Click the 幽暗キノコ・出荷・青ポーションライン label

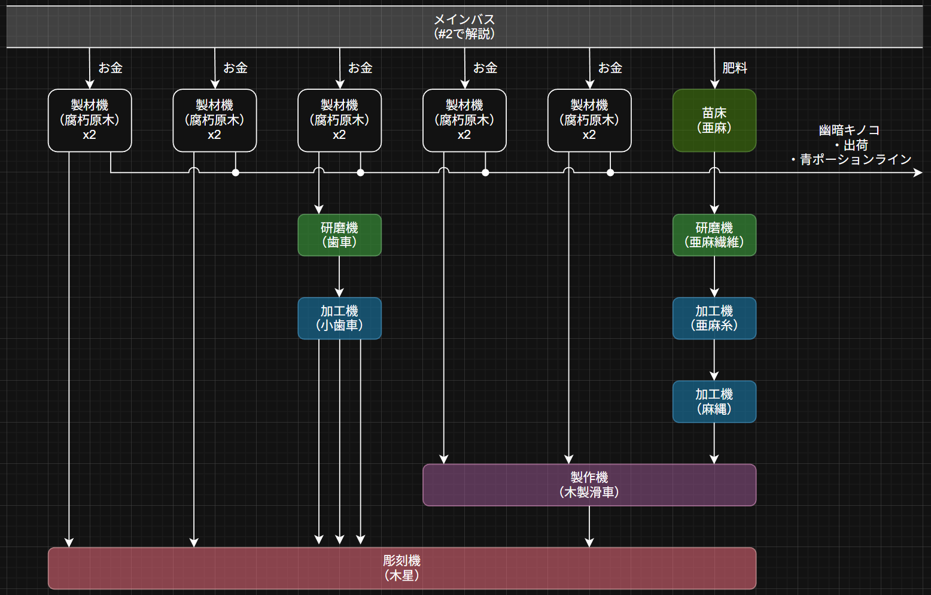tap(851, 145)
